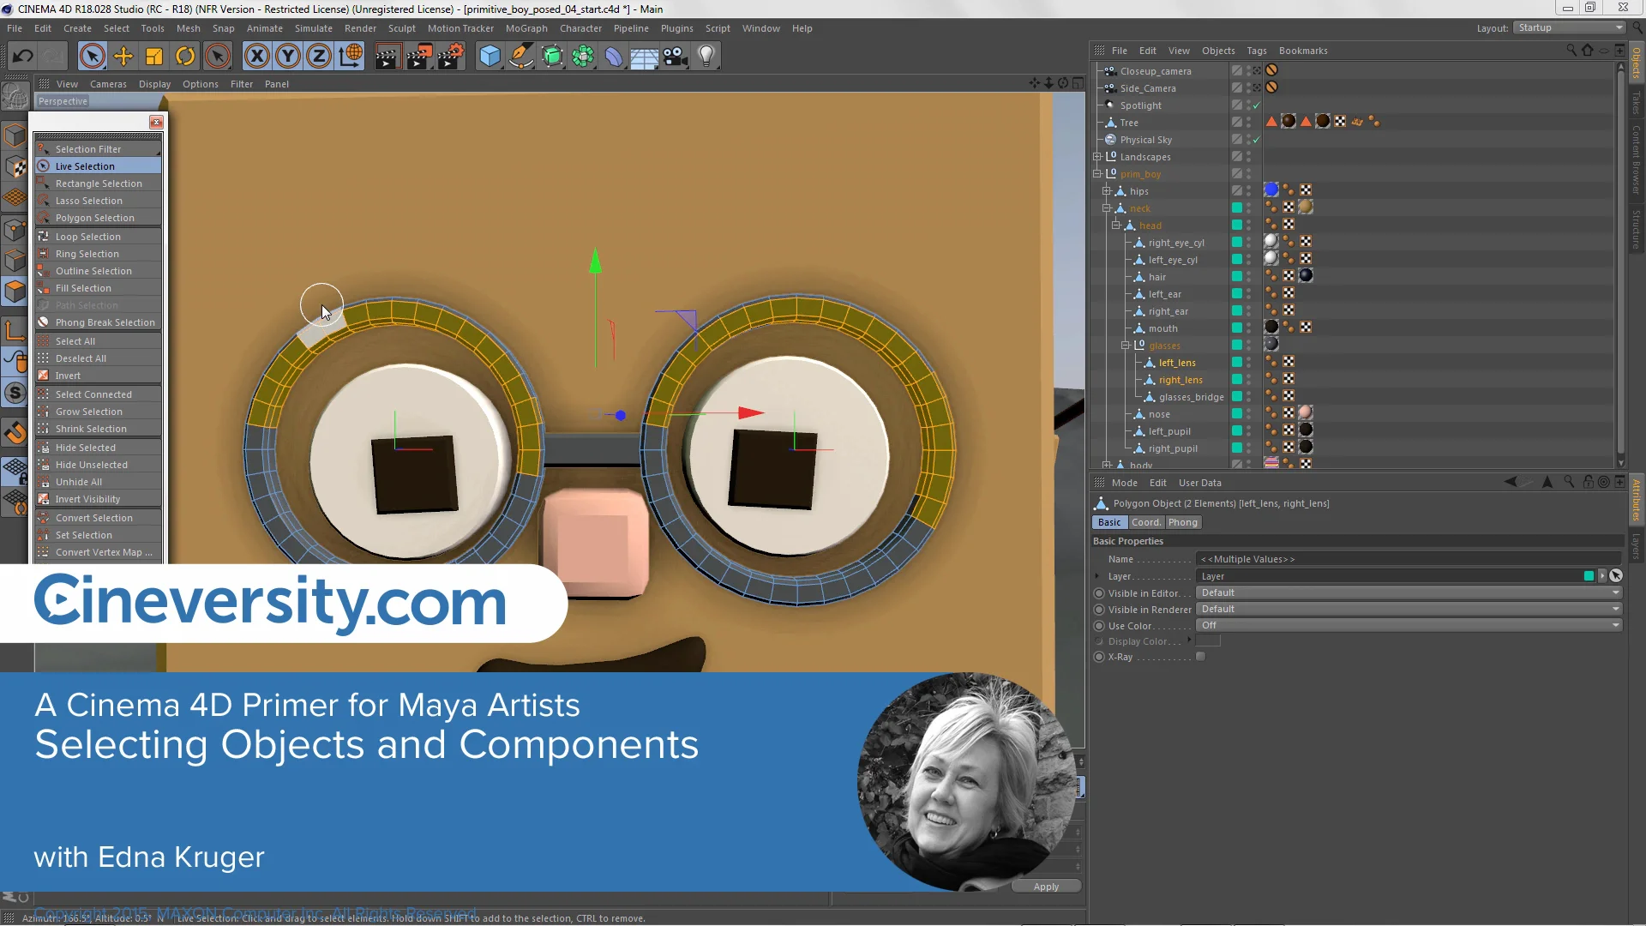Toggle Visible in Editor animation dot

click(1099, 593)
